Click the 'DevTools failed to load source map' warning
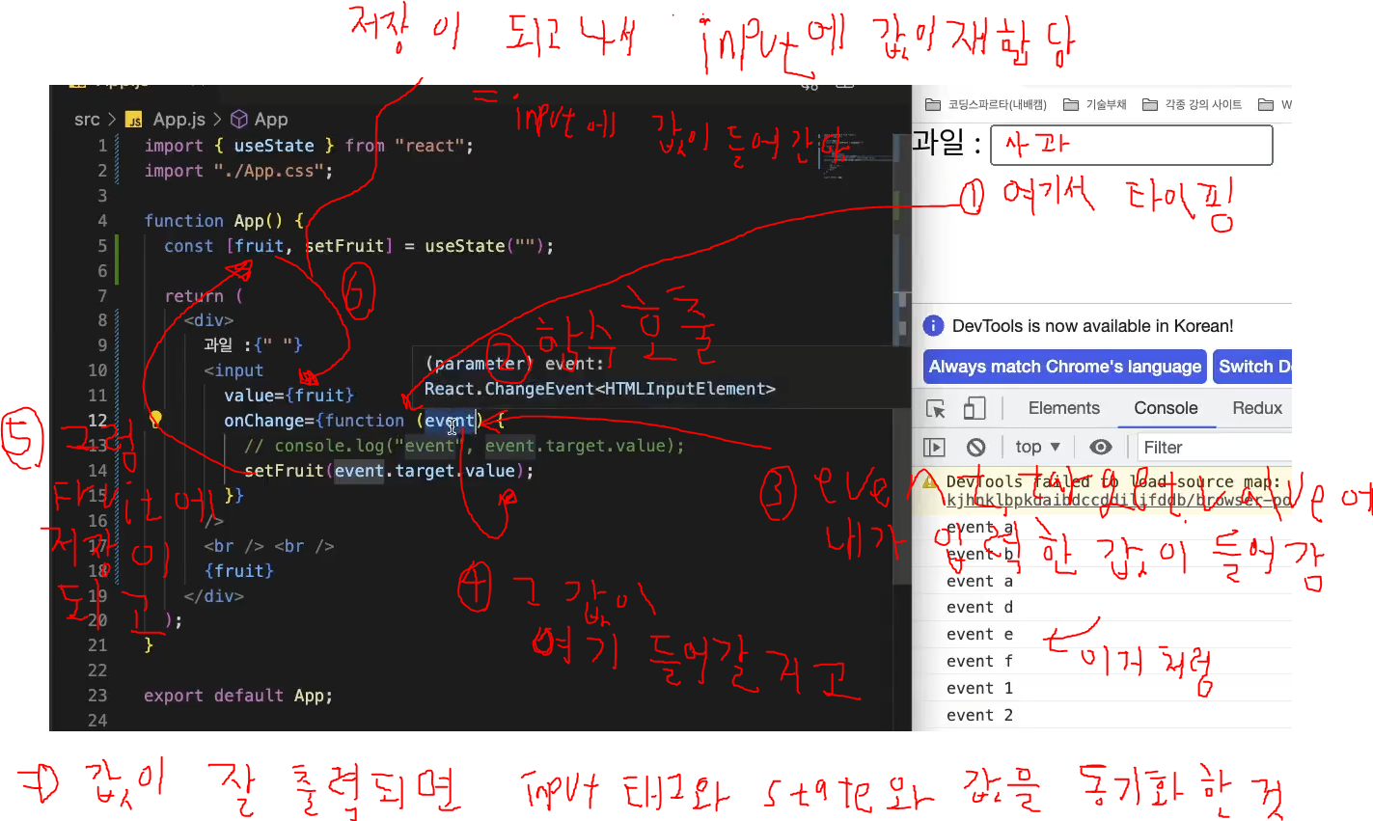1373x821 pixels. pos(1113,481)
